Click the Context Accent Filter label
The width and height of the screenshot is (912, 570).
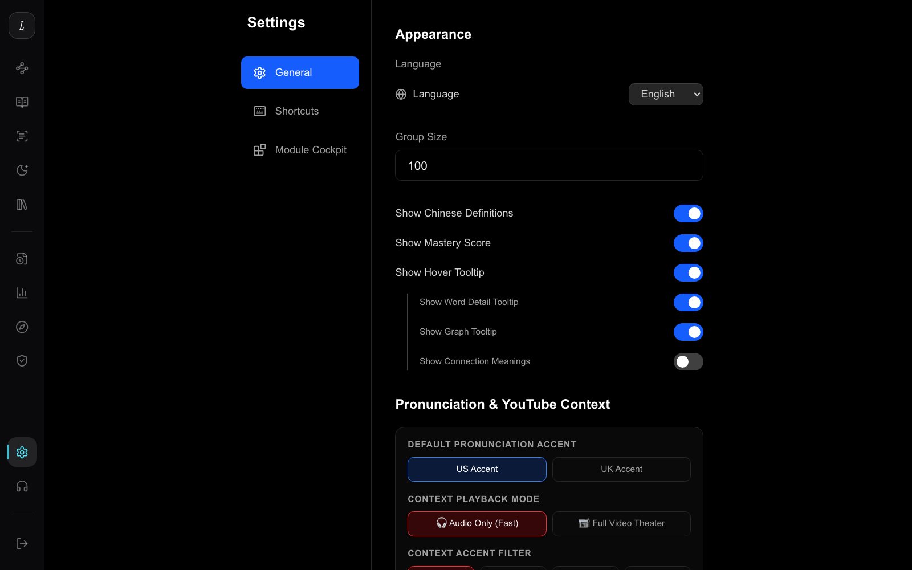click(x=469, y=553)
